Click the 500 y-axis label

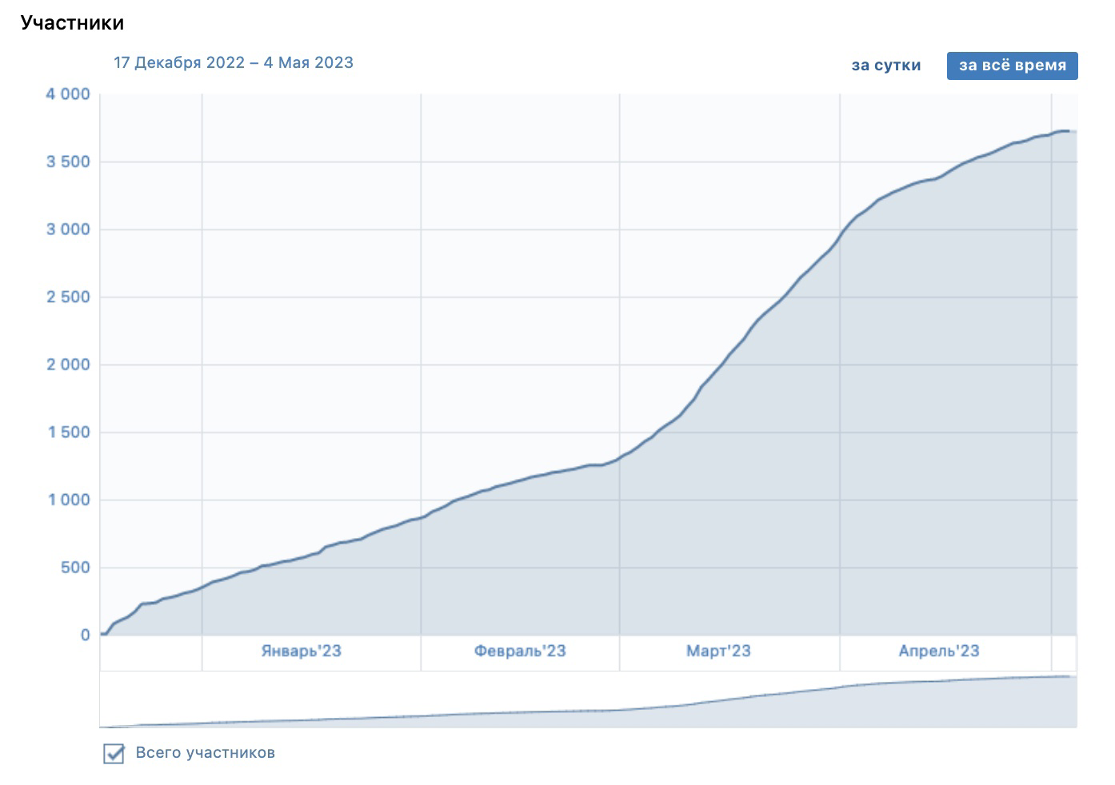tap(75, 568)
